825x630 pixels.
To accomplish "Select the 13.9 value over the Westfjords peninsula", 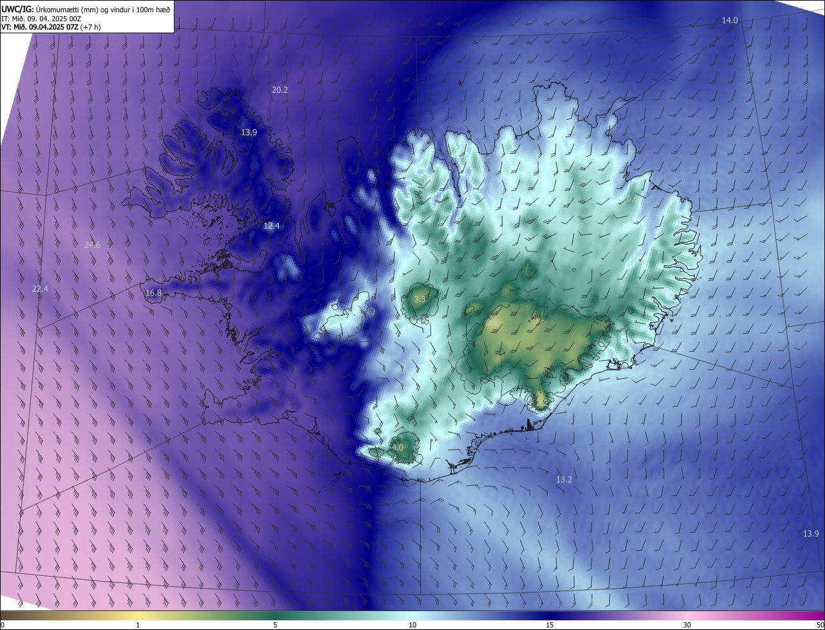I will point(249,133).
